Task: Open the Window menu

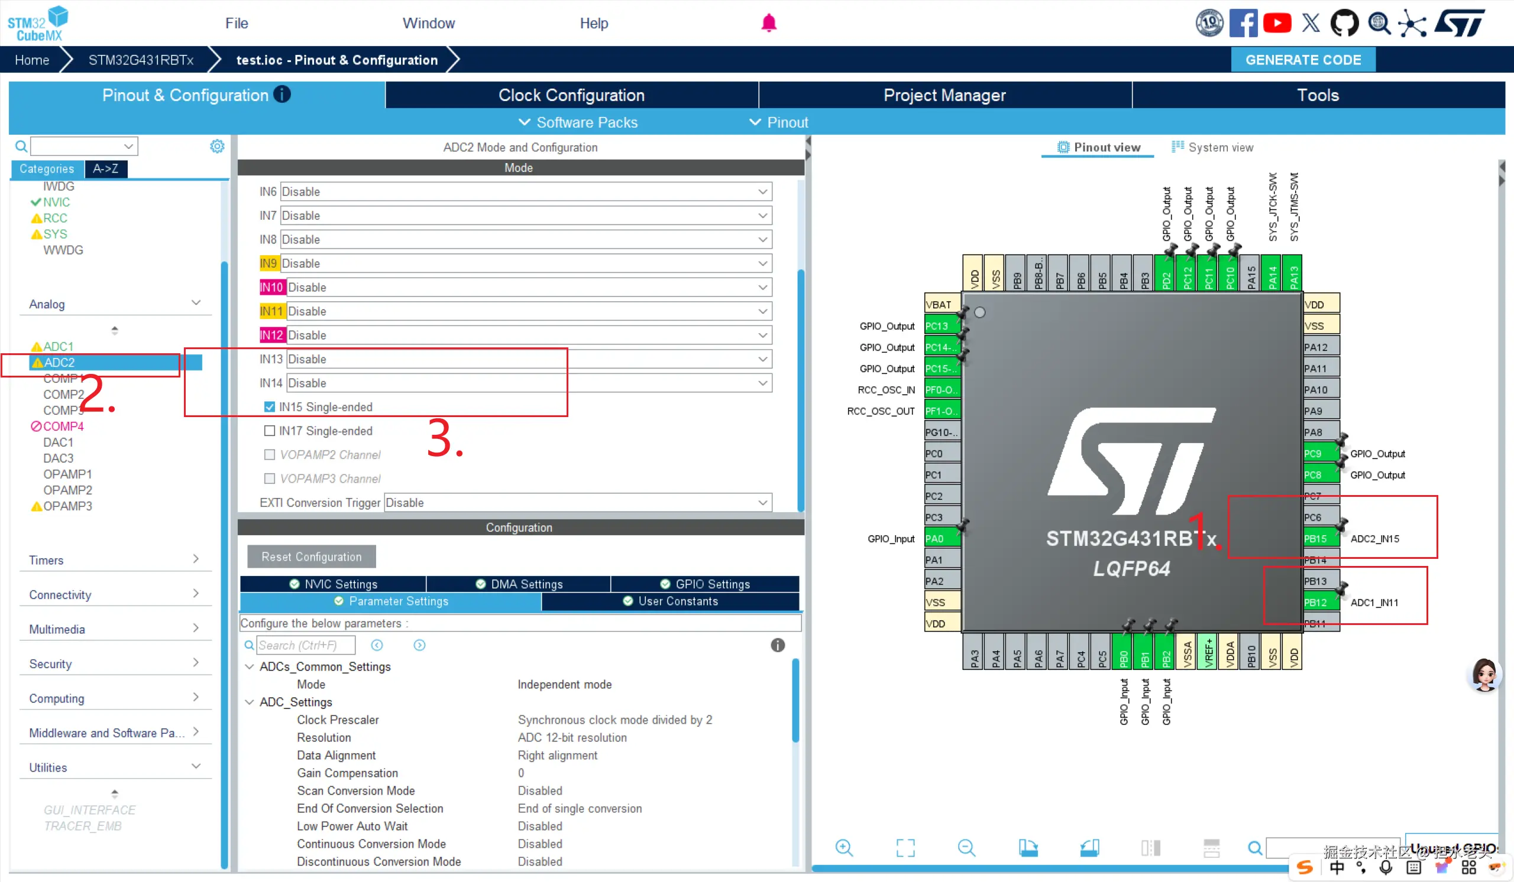Action: coord(428,24)
